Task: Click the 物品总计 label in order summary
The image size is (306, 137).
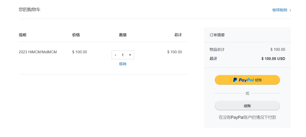Action: [x=217, y=50]
